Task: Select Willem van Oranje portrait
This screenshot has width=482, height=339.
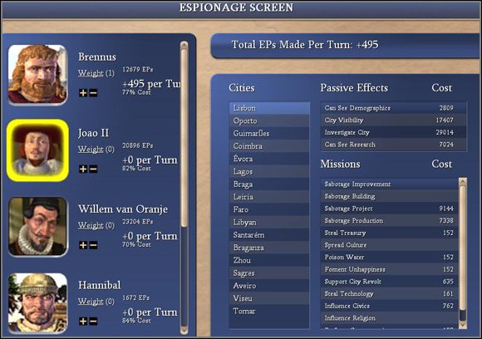Action: (x=37, y=227)
